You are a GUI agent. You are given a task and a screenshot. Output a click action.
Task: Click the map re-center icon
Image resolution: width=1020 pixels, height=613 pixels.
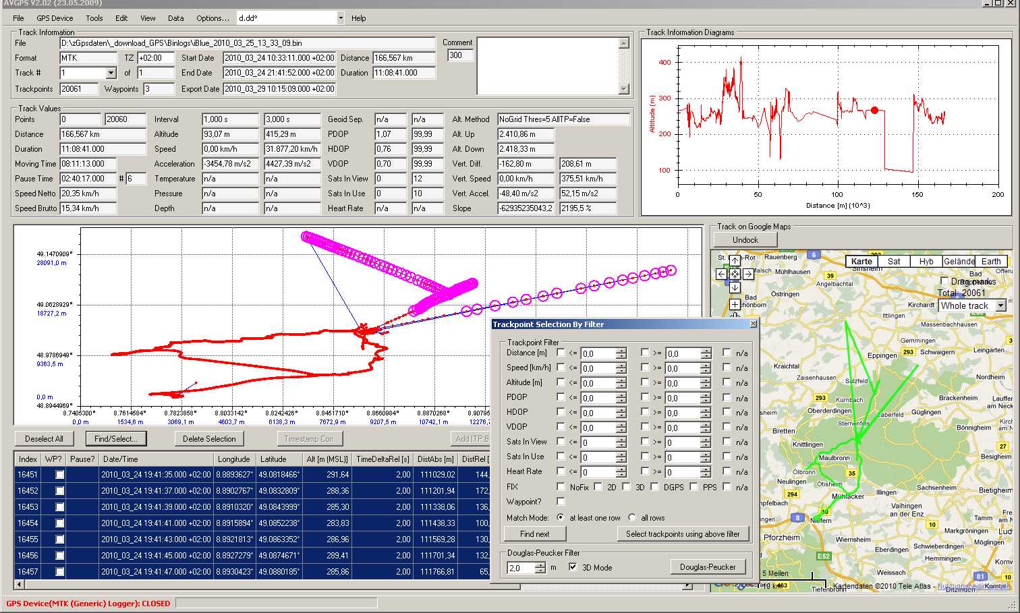tap(735, 274)
